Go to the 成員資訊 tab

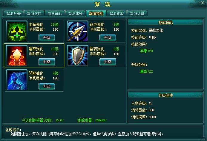[x=55, y=13]
